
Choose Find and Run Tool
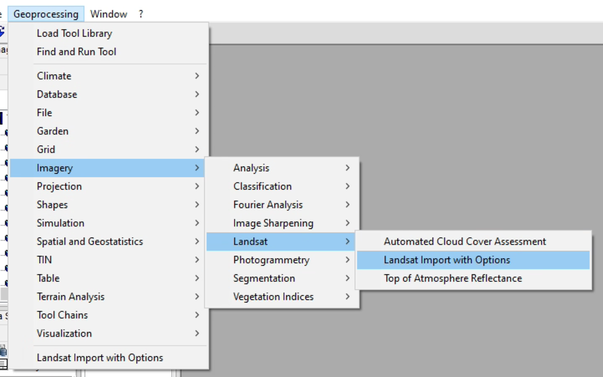pyautogui.click(x=77, y=52)
